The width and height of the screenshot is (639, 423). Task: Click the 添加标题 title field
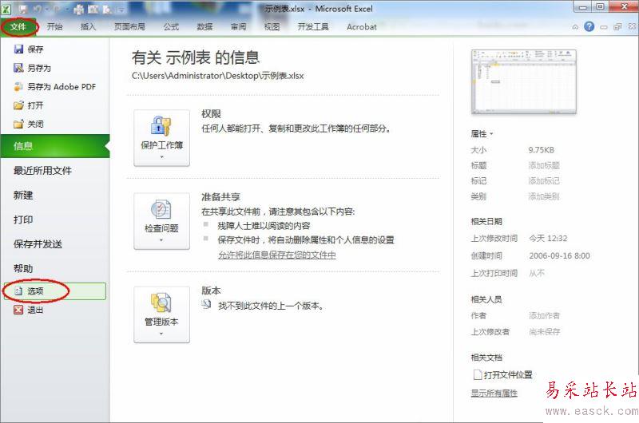[544, 165]
